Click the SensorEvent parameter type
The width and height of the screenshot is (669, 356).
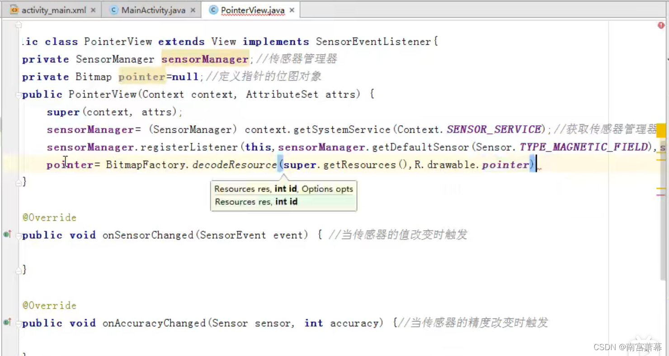(x=233, y=235)
